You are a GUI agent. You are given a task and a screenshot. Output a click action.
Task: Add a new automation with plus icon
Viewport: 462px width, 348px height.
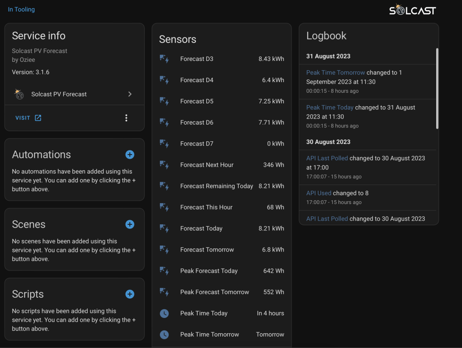coord(130,155)
